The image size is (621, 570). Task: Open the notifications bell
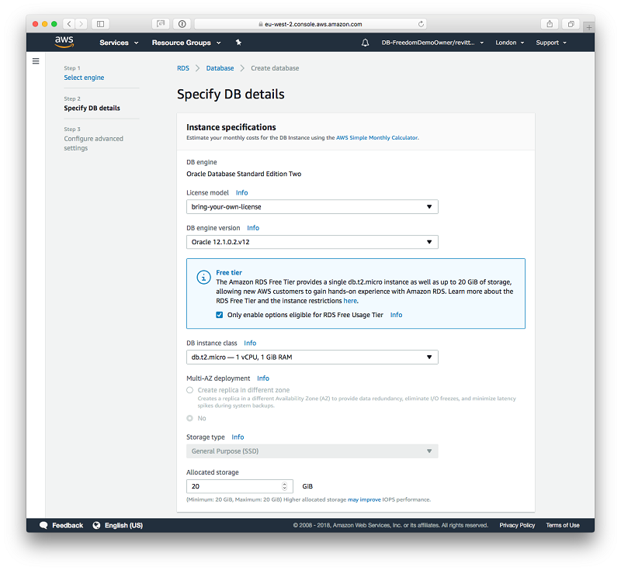pyautogui.click(x=366, y=43)
